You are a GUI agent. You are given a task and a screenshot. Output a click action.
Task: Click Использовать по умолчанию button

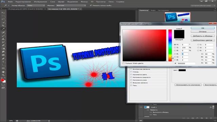coord(188,85)
